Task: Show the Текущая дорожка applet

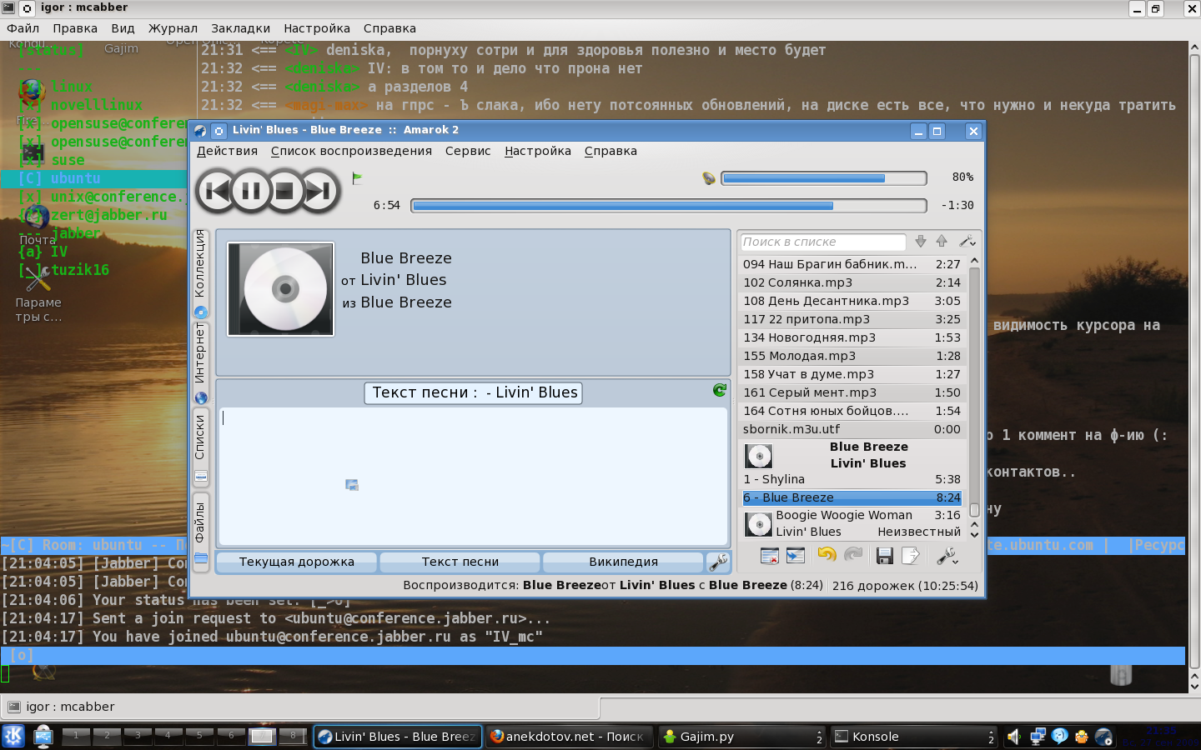Action: (x=296, y=562)
